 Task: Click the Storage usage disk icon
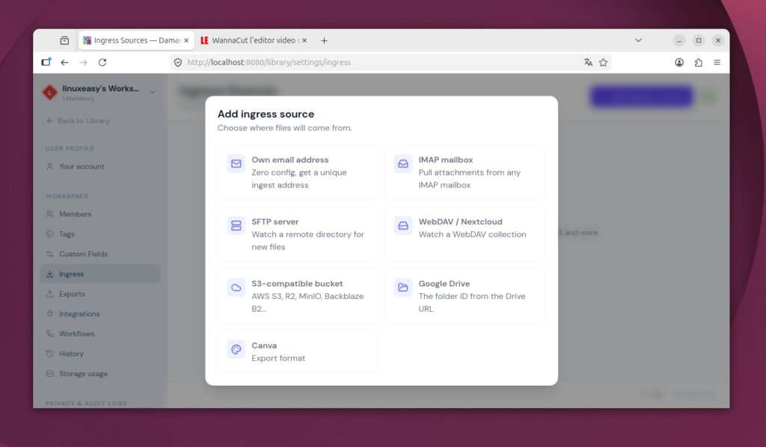(x=50, y=373)
